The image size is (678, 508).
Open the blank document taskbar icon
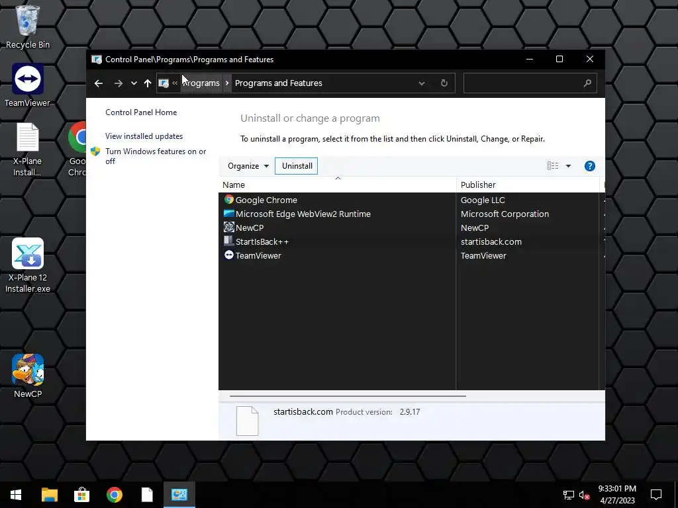[147, 495]
